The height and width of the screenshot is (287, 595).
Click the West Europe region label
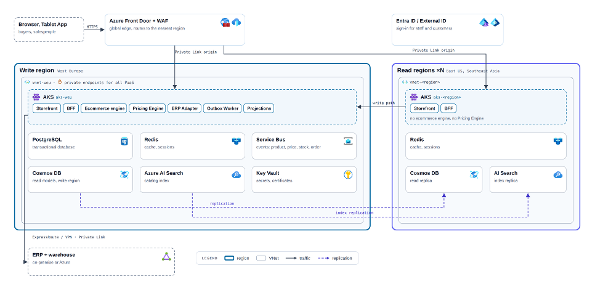pos(70,71)
